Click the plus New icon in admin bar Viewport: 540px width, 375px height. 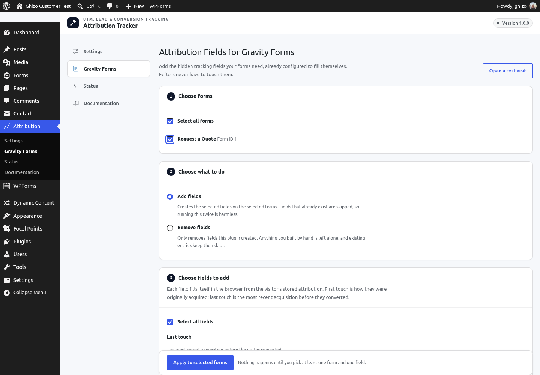point(128,6)
